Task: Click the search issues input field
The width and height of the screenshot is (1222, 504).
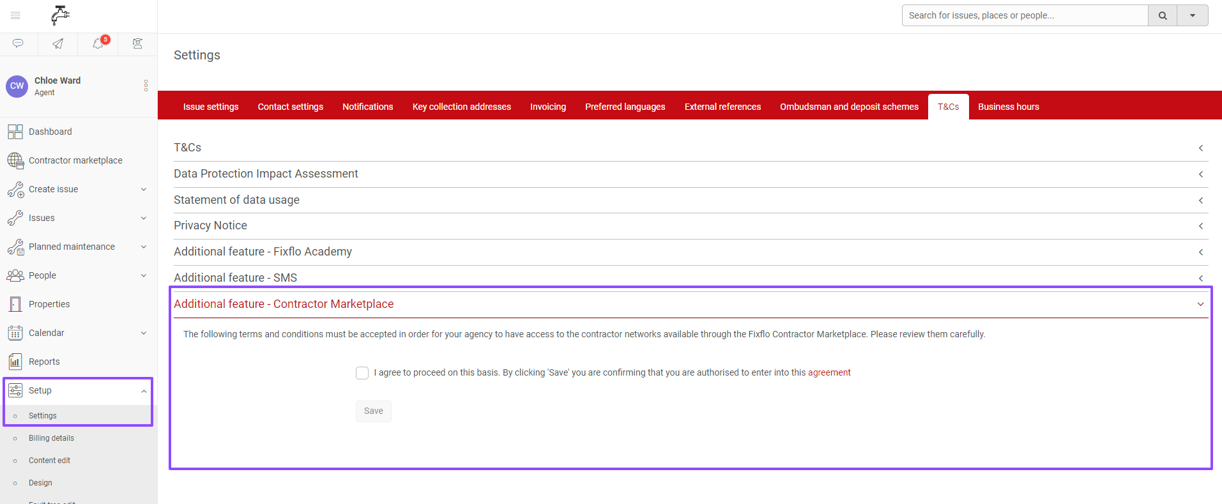Action: (x=1025, y=15)
